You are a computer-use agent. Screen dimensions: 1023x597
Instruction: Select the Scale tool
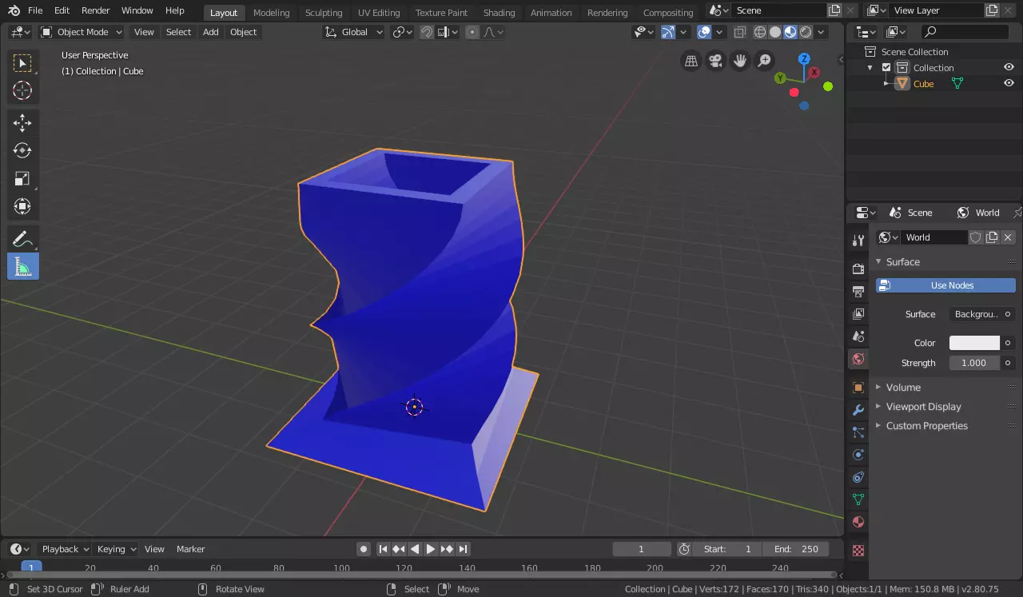22,178
